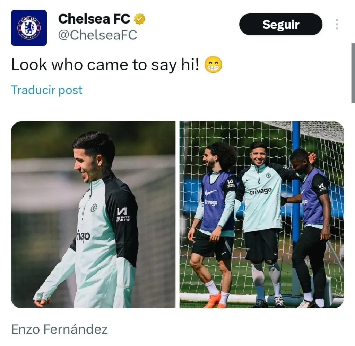Click the gold verified badge

pyautogui.click(x=139, y=19)
